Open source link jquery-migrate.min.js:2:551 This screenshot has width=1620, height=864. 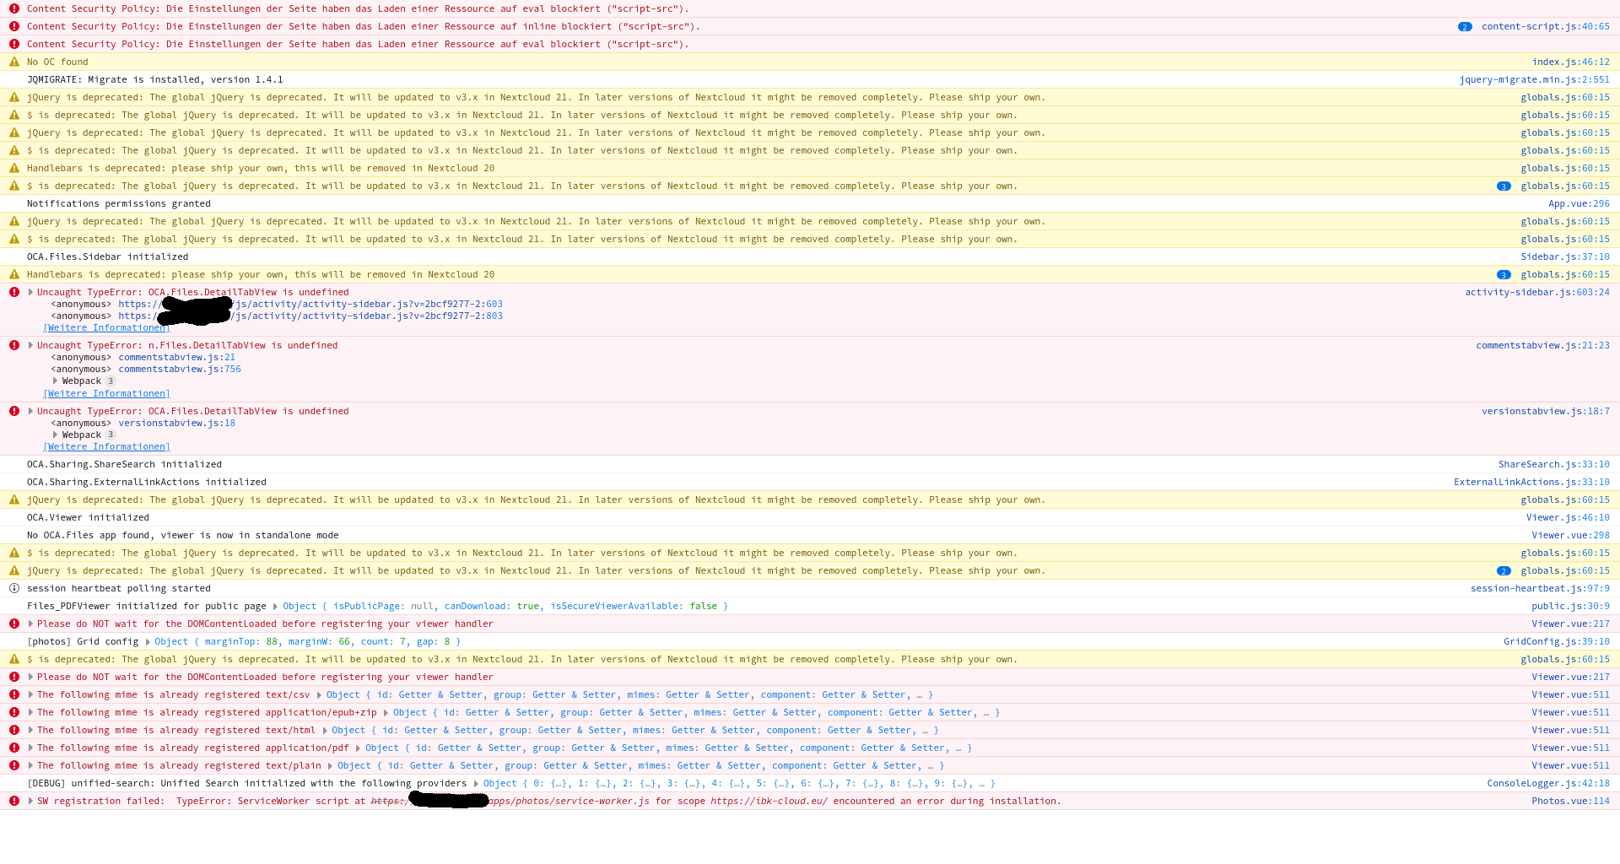tap(1534, 79)
